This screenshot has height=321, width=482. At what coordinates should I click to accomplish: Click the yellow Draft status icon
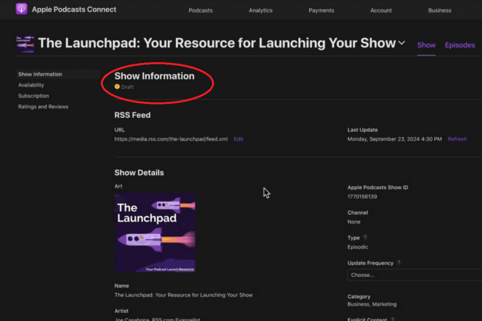coord(117,87)
